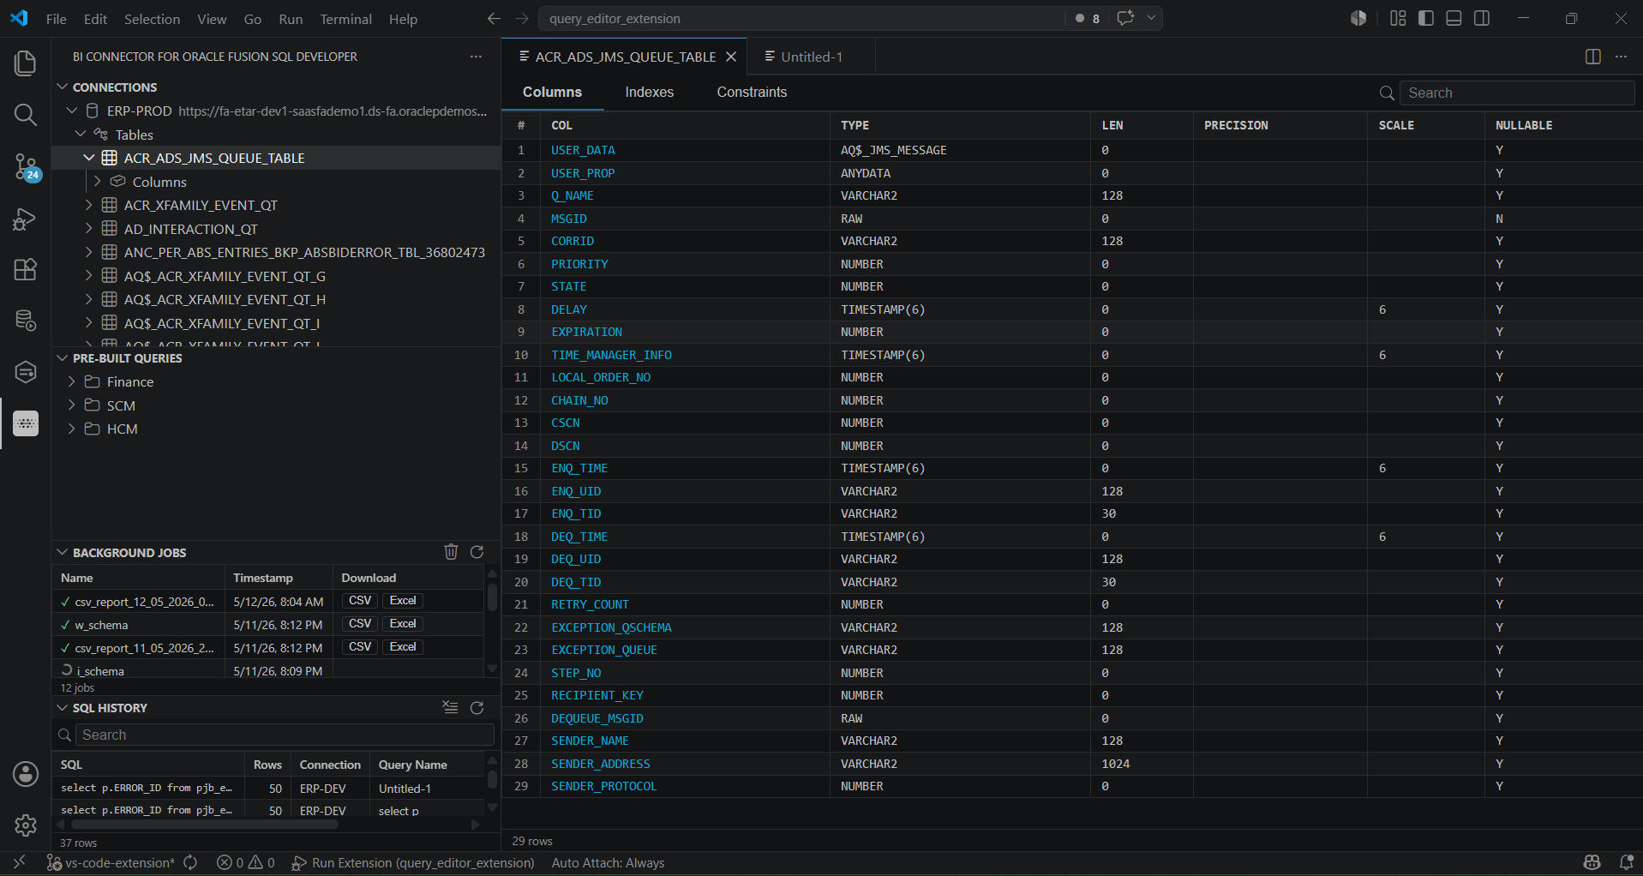Screen dimensions: 1643x876
Task: Expand the Finance queries folder
Action: pos(72,381)
